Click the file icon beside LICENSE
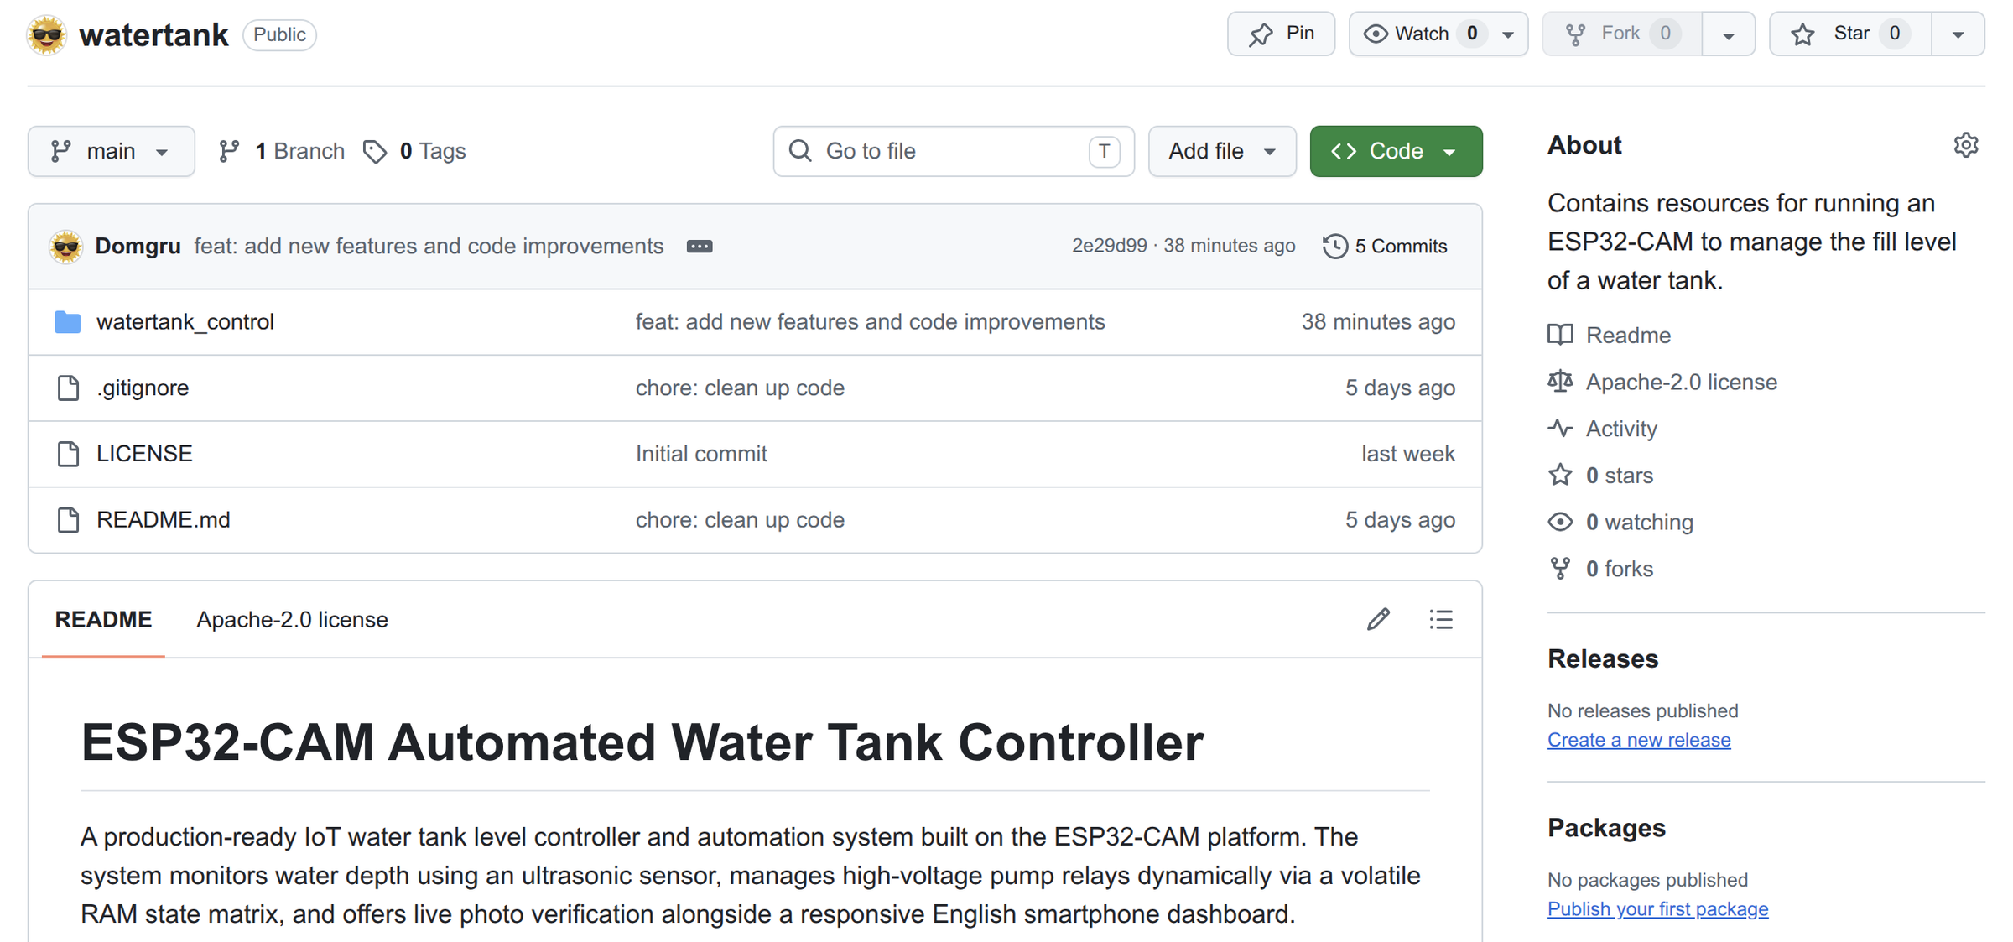Image resolution: width=2013 pixels, height=942 pixels. [68, 454]
